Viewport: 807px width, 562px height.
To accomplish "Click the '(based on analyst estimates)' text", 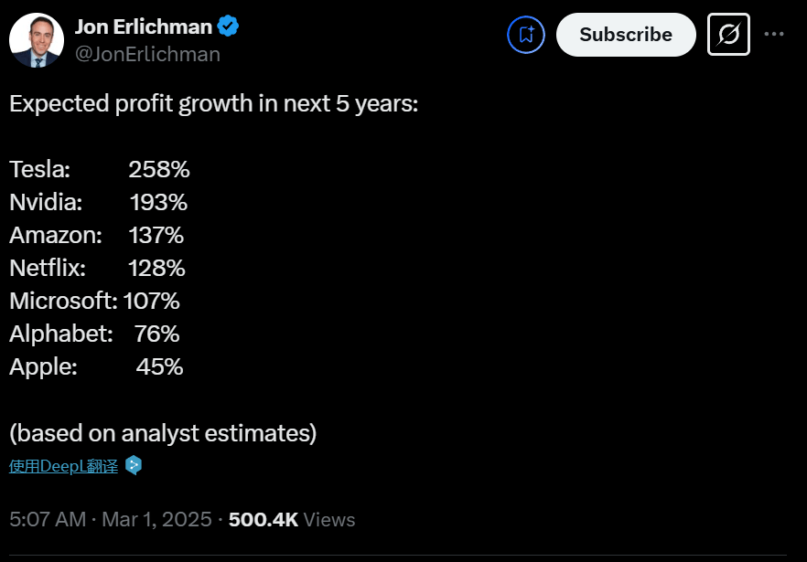I will click(x=163, y=432).
